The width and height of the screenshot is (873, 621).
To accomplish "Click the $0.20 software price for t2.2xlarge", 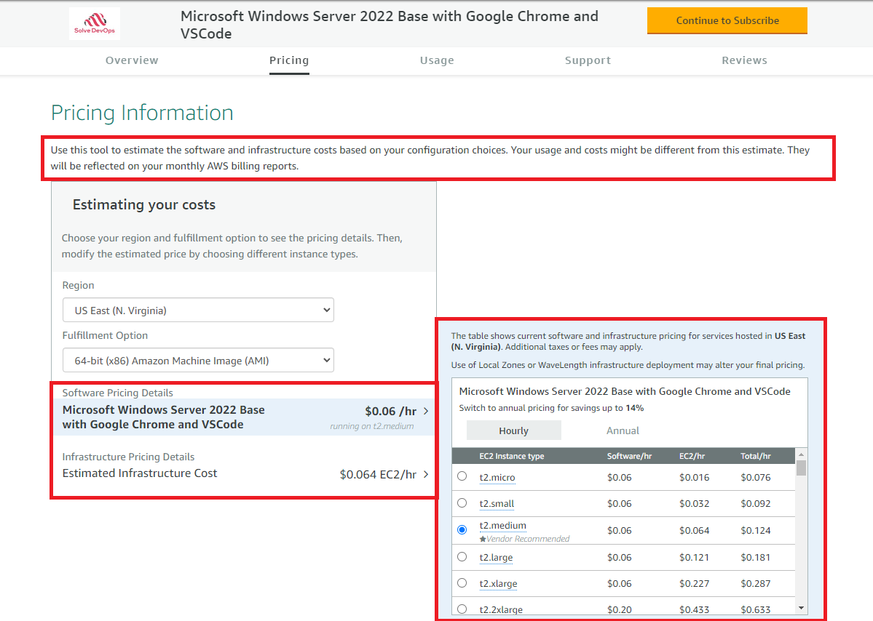I will coord(619,610).
